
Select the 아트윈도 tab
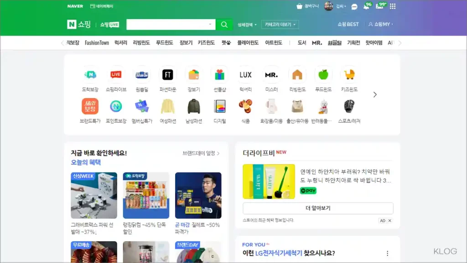pyautogui.click(x=274, y=43)
